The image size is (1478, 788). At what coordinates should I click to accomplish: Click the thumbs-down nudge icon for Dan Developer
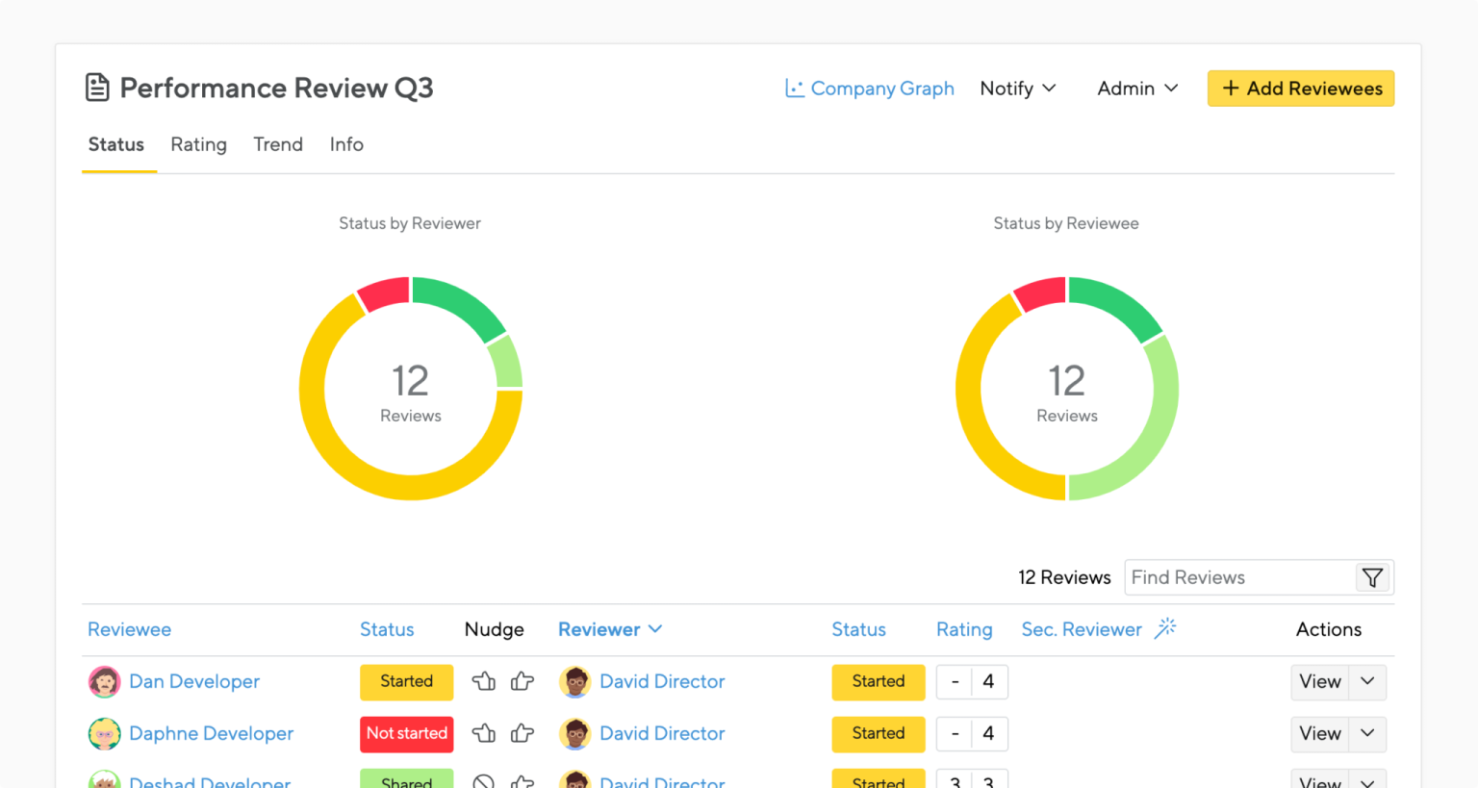484,681
